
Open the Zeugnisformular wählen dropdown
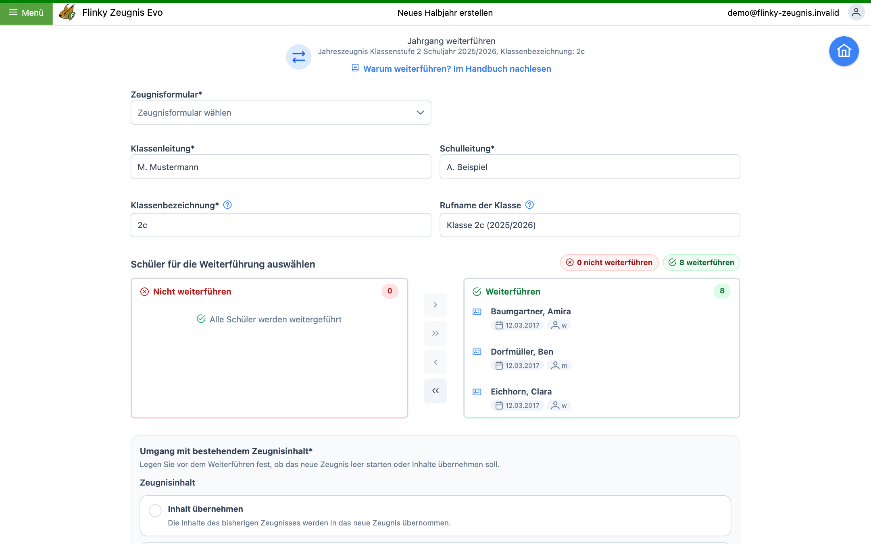pos(281,113)
